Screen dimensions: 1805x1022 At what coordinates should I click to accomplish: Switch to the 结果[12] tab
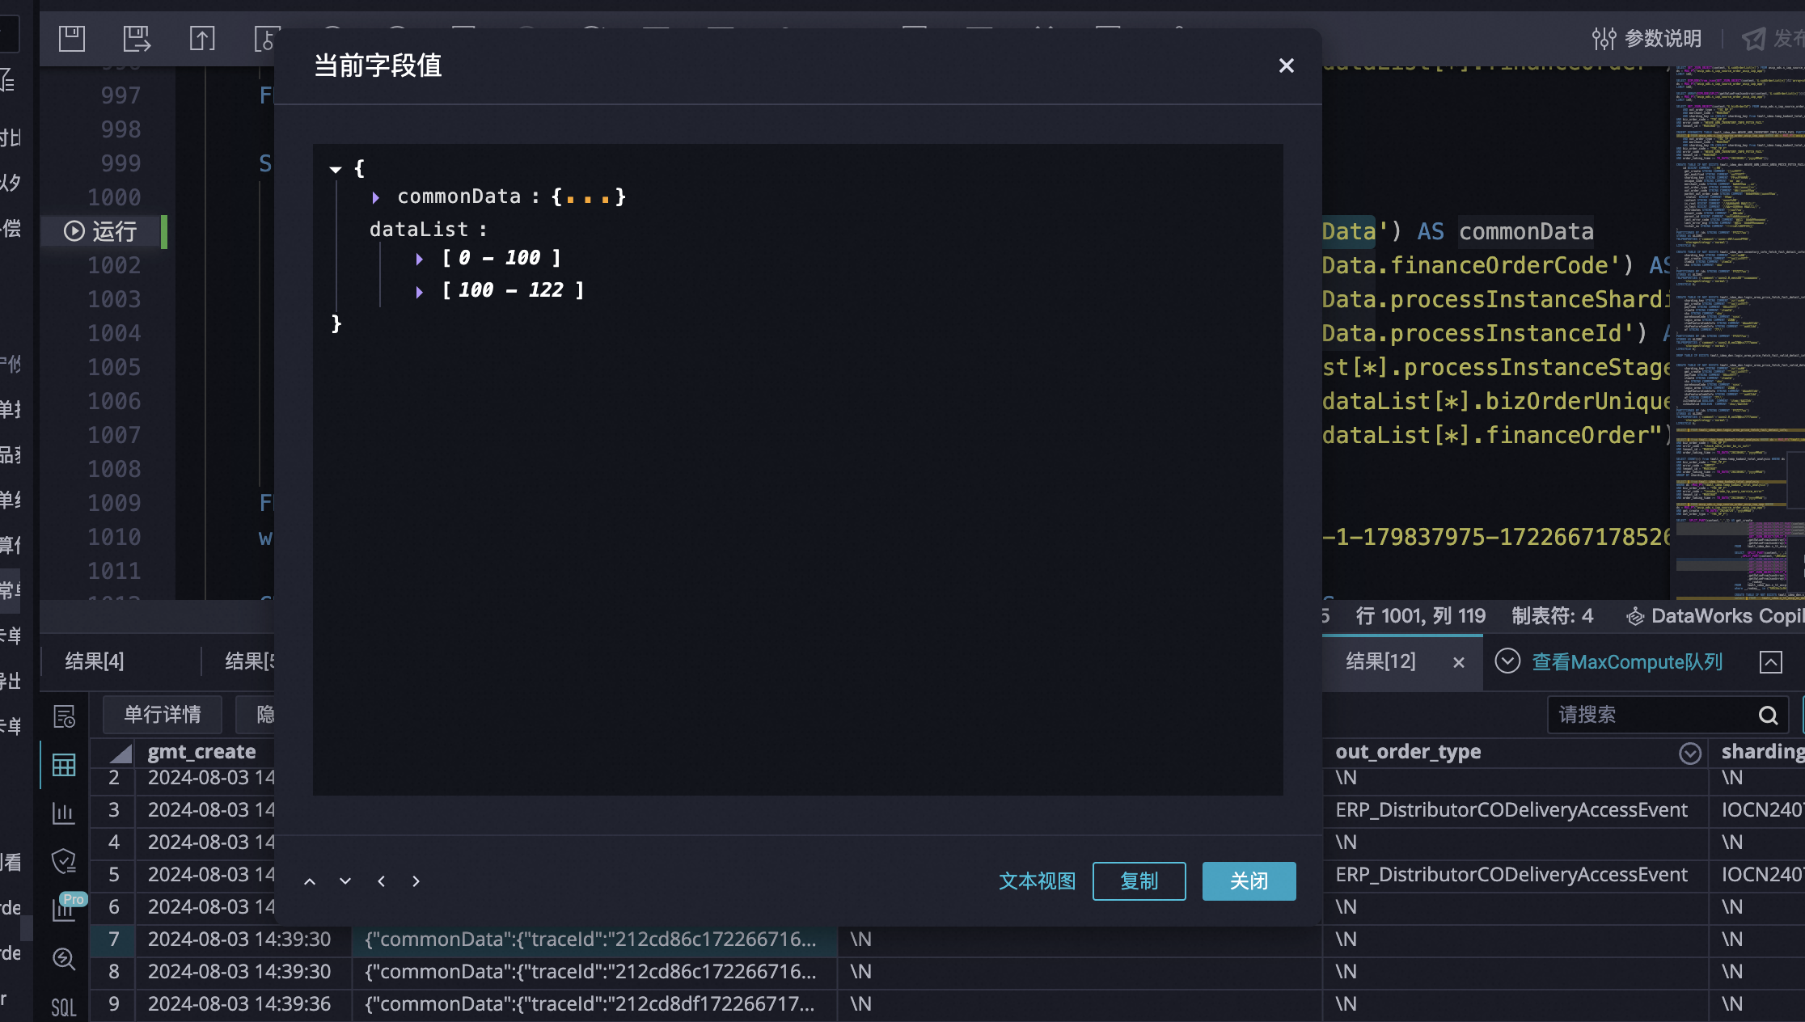point(1380,661)
